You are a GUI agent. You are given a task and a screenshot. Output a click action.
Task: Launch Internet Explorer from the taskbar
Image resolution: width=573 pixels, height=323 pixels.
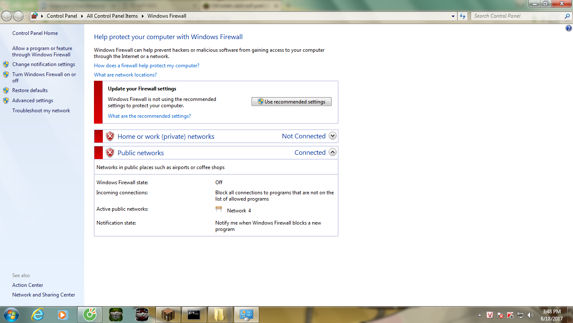pyautogui.click(x=38, y=315)
